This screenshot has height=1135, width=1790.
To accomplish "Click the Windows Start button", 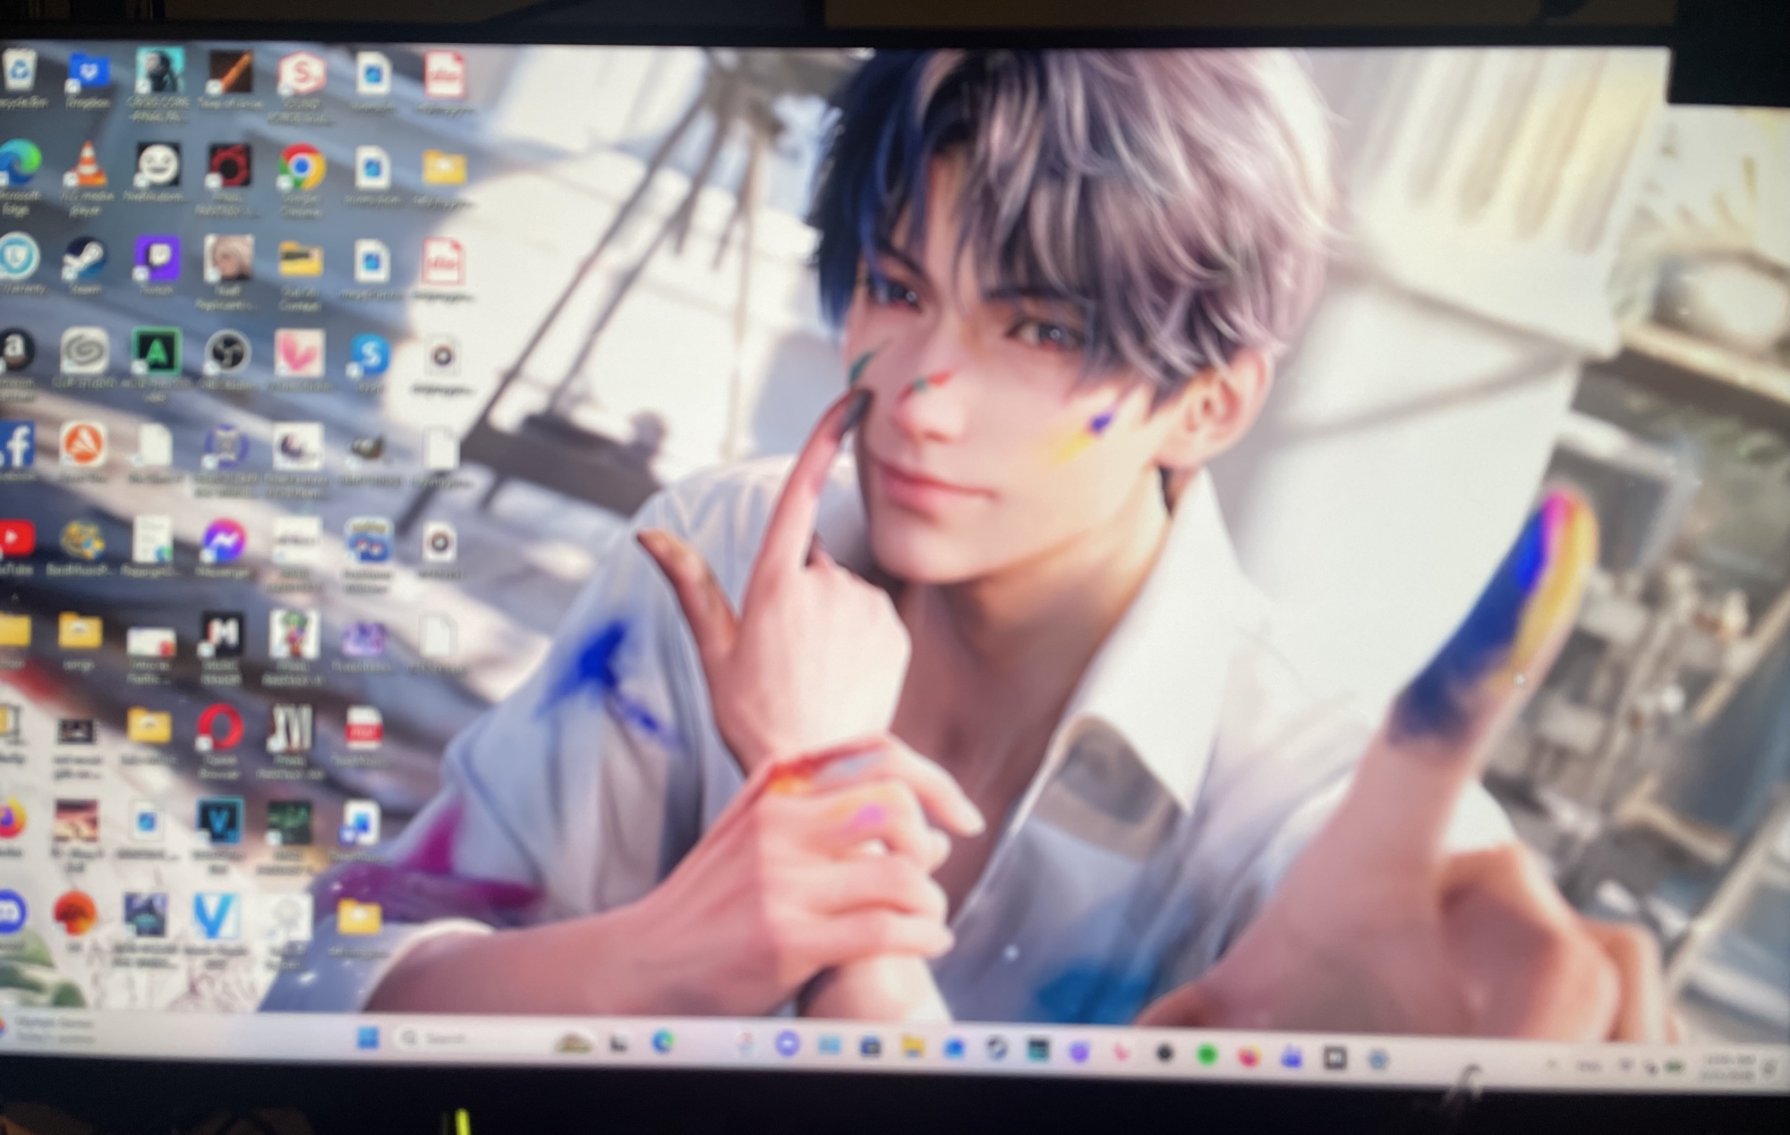I will coord(368,1038).
